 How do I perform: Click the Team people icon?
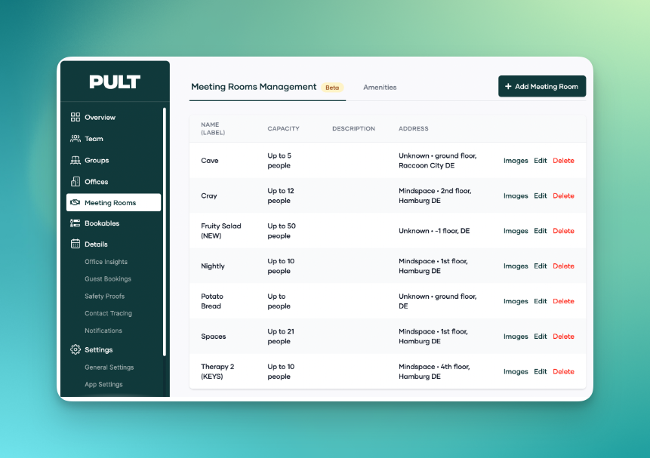(75, 139)
